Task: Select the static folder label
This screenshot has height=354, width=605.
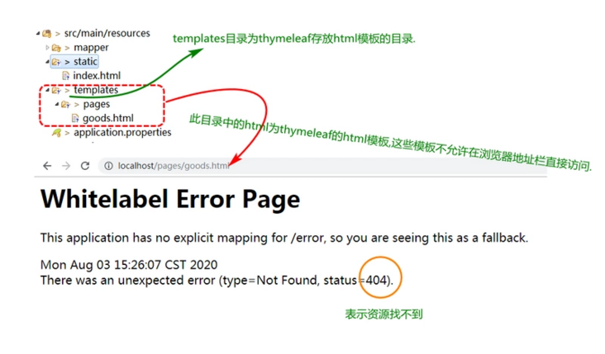Action: coord(85,62)
